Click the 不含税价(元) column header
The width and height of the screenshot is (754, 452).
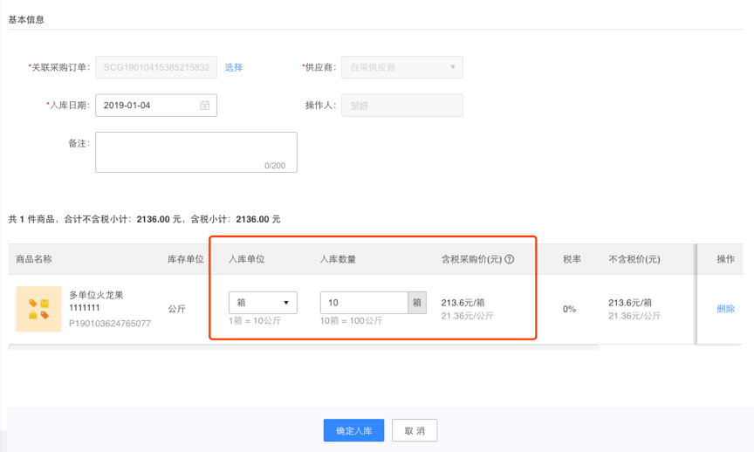tap(634, 259)
